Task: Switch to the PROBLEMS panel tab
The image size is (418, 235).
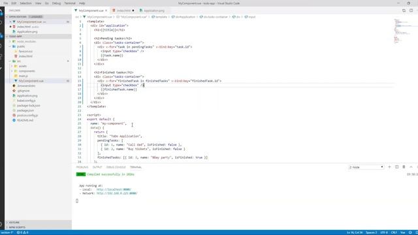Action: pos(82,167)
